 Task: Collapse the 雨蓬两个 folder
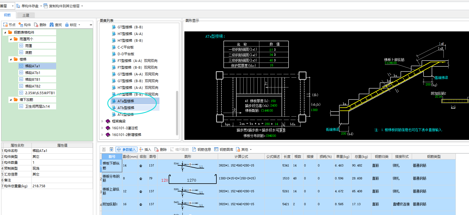pyautogui.click(x=11, y=39)
